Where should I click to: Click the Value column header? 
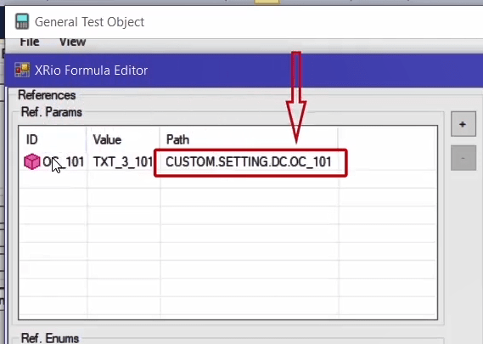point(123,139)
